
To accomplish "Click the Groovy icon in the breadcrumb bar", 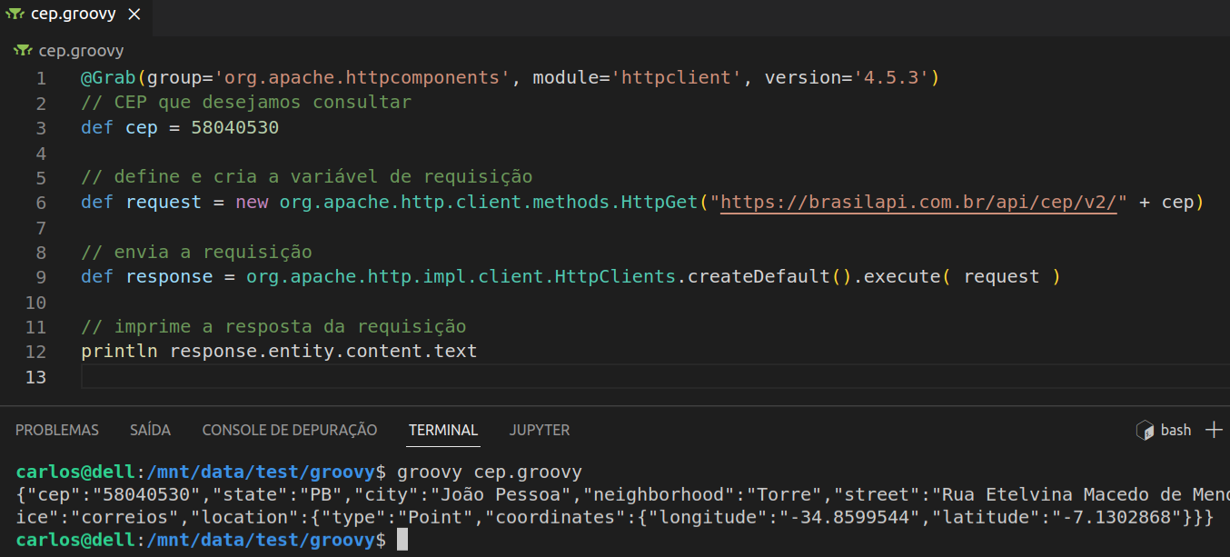I will (22, 50).
